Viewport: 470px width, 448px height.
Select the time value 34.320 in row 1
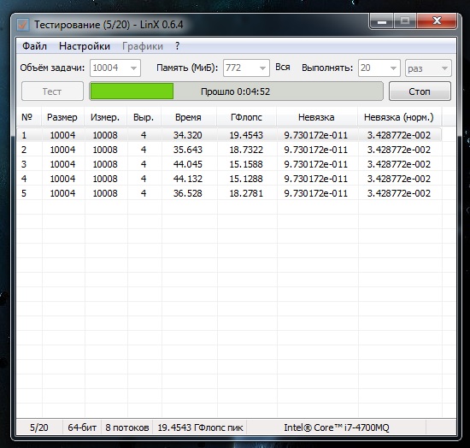coord(188,135)
